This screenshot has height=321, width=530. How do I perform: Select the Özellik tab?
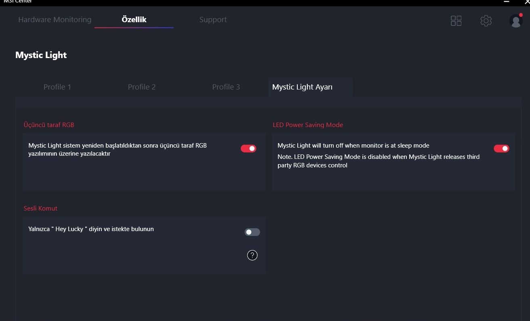point(134,19)
